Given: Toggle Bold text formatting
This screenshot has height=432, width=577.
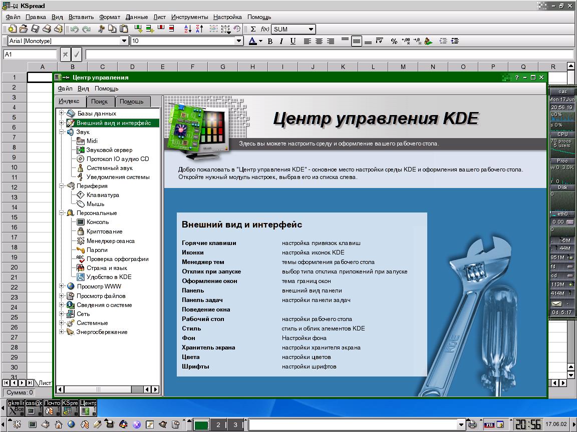Looking at the screenshot, I should pos(270,41).
